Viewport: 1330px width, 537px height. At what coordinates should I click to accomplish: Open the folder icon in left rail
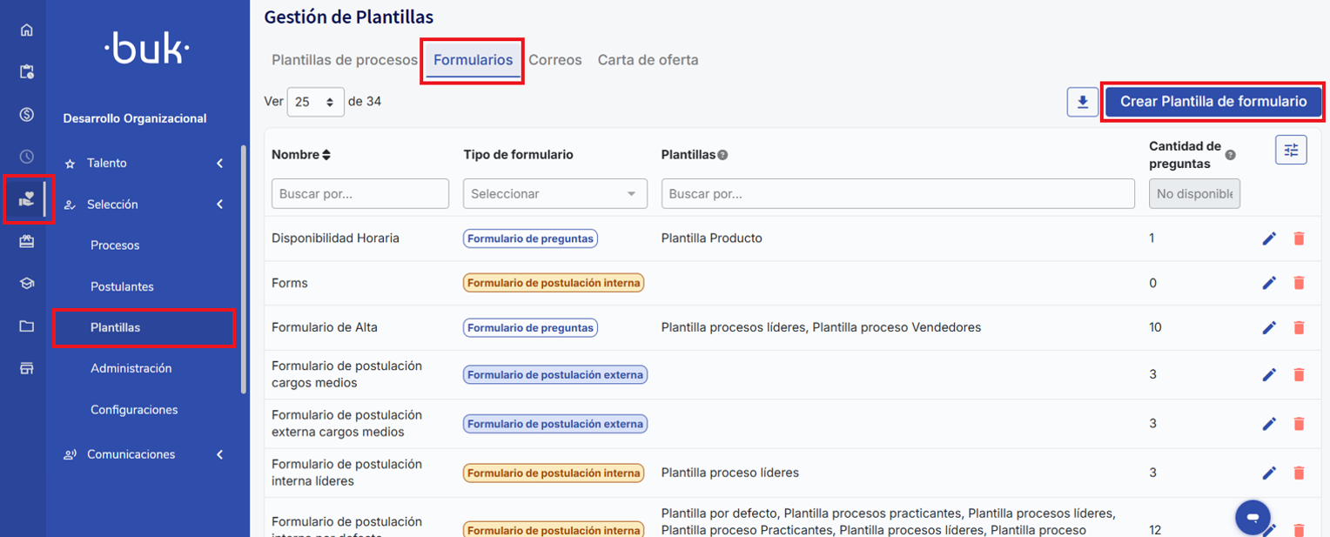26,326
